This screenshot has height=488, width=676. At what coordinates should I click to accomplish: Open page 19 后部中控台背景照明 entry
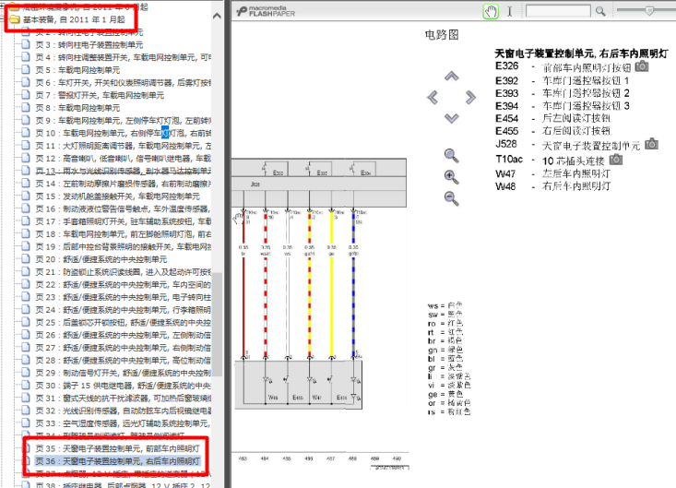coord(123,246)
